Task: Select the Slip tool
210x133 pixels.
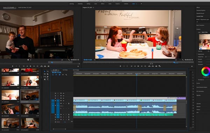Action: click(x=44, y=77)
